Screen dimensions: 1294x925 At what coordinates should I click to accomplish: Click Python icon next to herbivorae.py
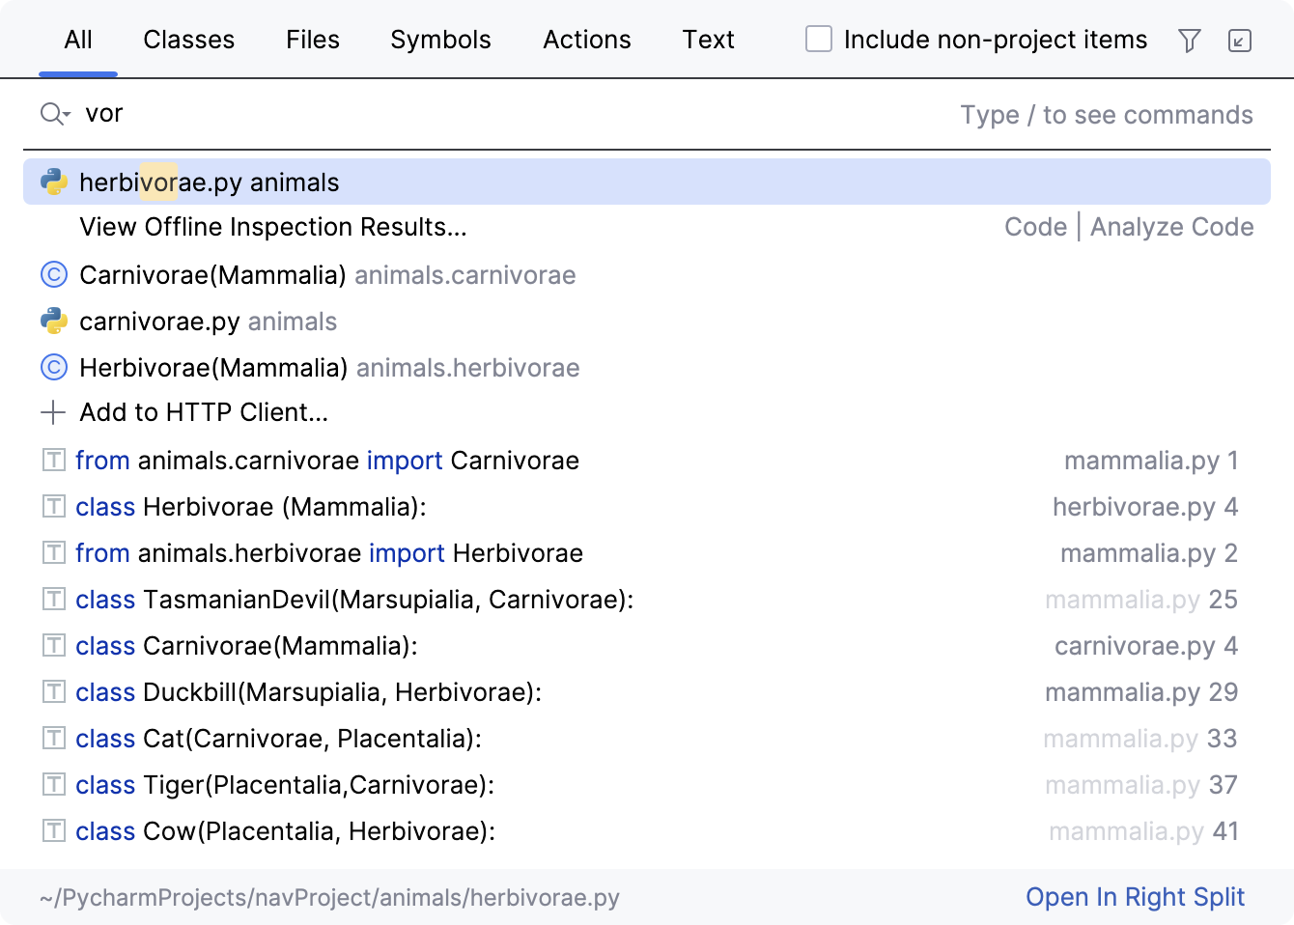(x=54, y=182)
